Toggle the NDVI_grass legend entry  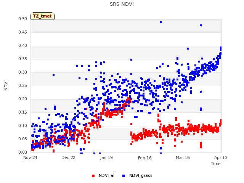pyautogui.click(x=137, y=176)
